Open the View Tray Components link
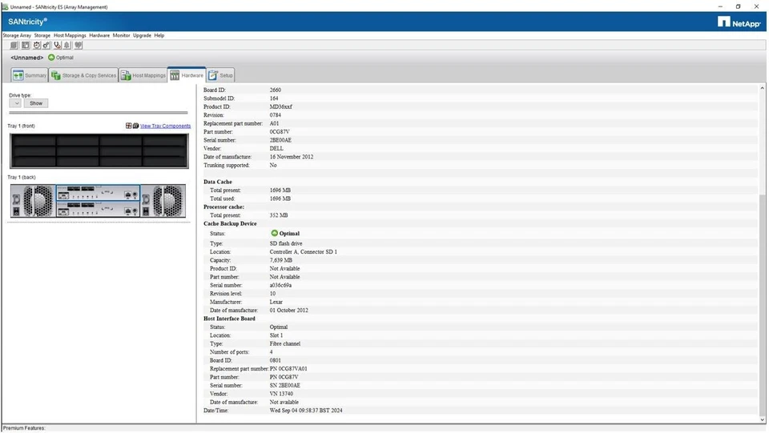This screenshot has height=433, width=769. [165, 126]
